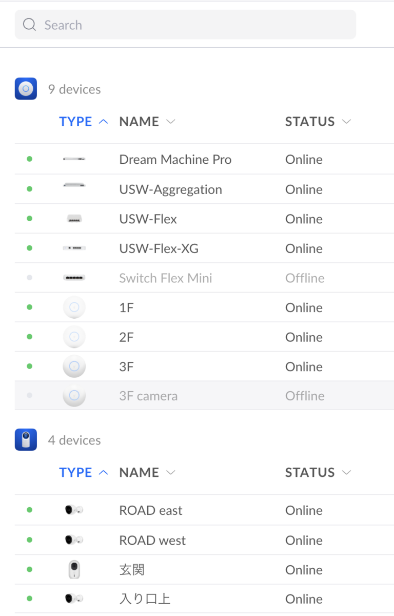Click the 玄関 doorbell camera icon
This screenshot has width=394, height=616.
(x=74, y=570)
